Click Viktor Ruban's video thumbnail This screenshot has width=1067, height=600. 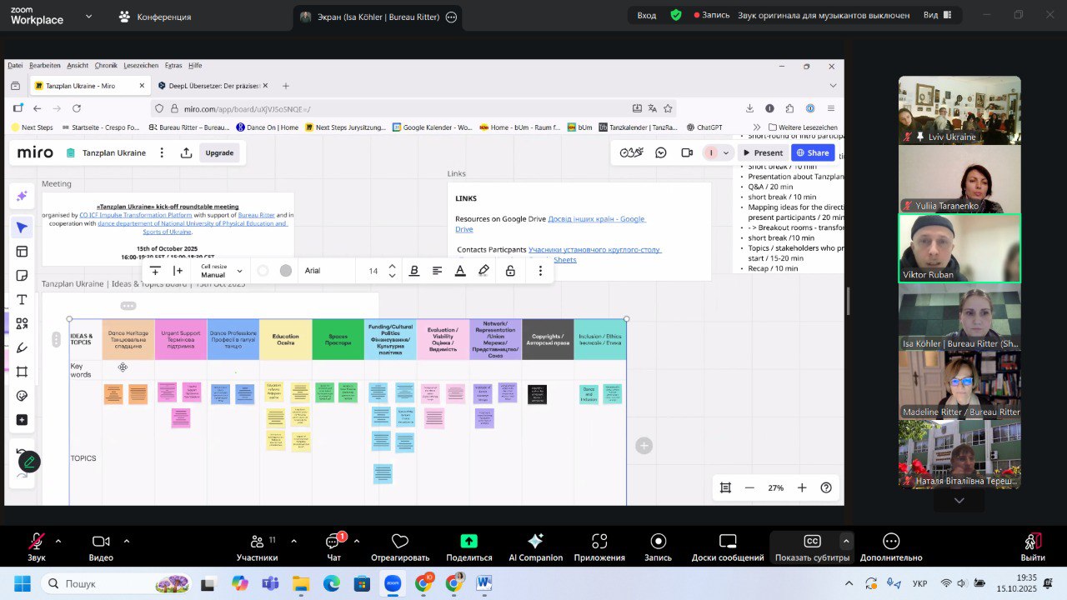959,248
